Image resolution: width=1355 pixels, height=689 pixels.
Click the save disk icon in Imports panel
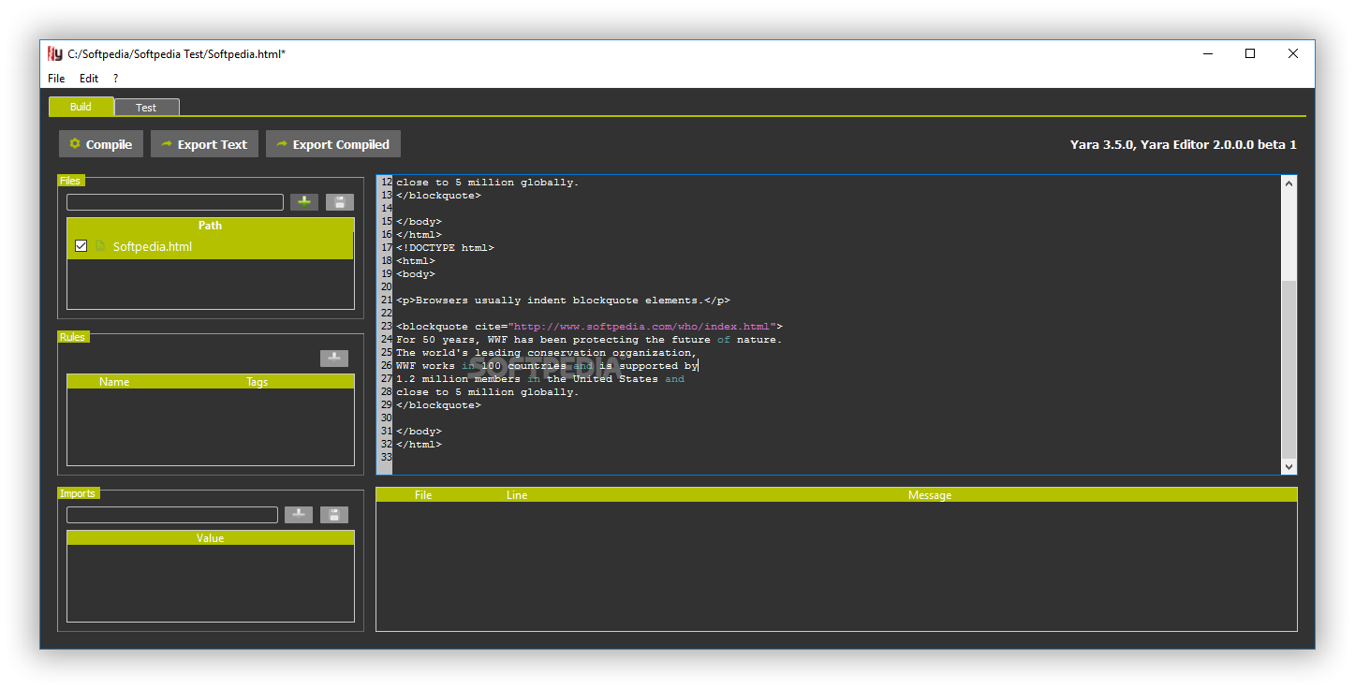click(x=334, y=515)
